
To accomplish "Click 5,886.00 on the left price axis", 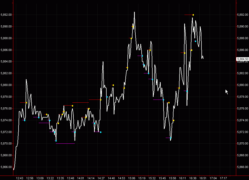I will (6, 50).
